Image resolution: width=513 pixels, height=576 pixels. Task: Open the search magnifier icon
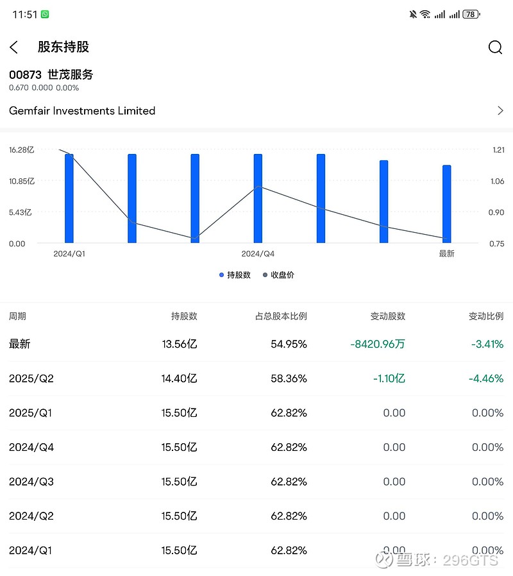[495, 47]
